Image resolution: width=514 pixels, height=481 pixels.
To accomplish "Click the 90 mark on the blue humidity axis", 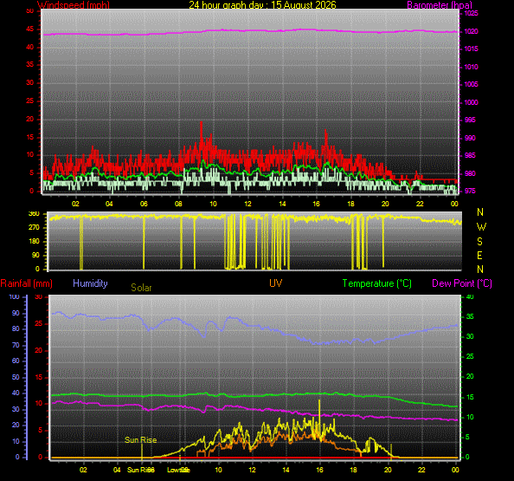I will [16, 313].
